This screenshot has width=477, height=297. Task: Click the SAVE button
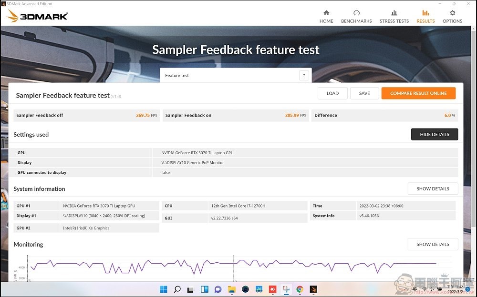click(364, 93)
